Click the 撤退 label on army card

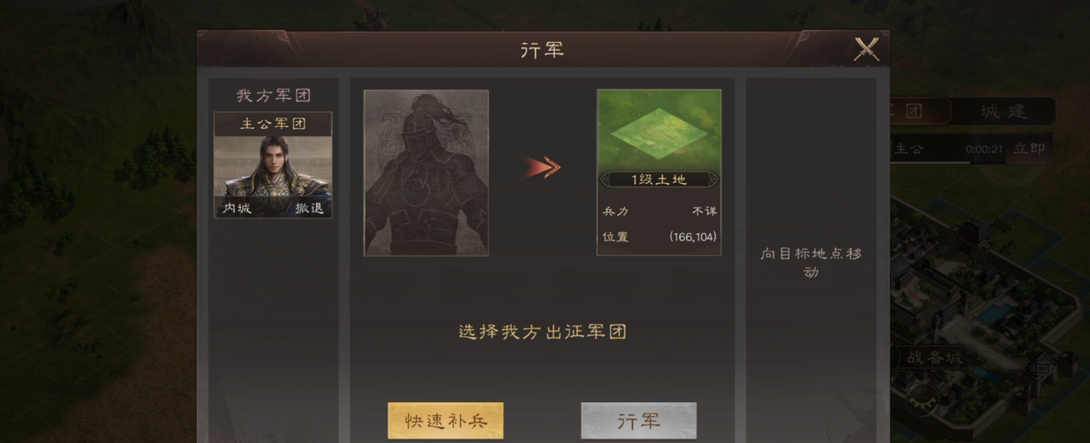309,208
